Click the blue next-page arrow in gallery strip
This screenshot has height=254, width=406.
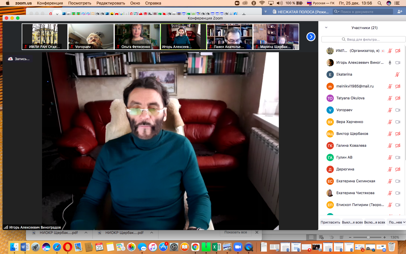311,37
